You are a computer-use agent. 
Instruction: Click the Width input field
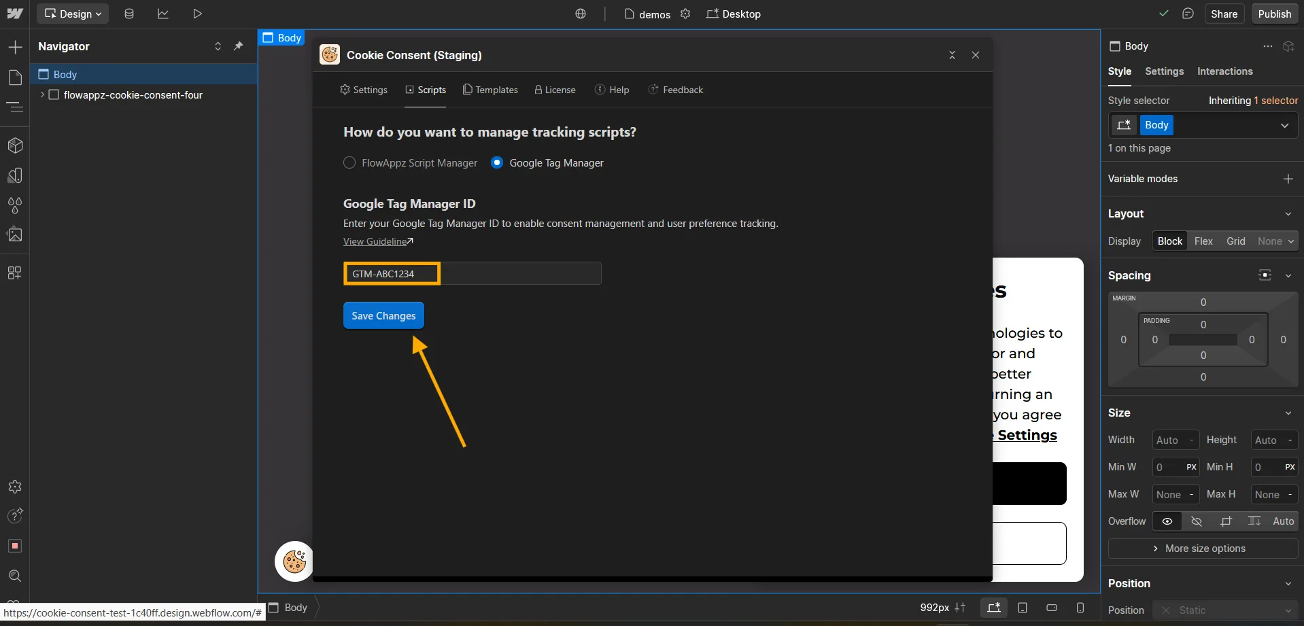1176,440
